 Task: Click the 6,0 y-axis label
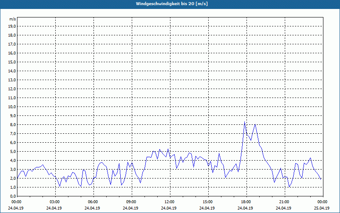[x=13, y=142]
